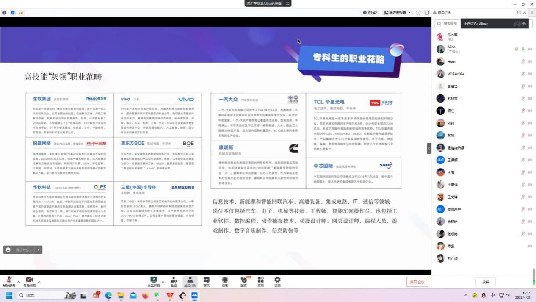536x302 pixels.
Task: Click 王保顺's muted microphone icon
Action: (523, 160)
